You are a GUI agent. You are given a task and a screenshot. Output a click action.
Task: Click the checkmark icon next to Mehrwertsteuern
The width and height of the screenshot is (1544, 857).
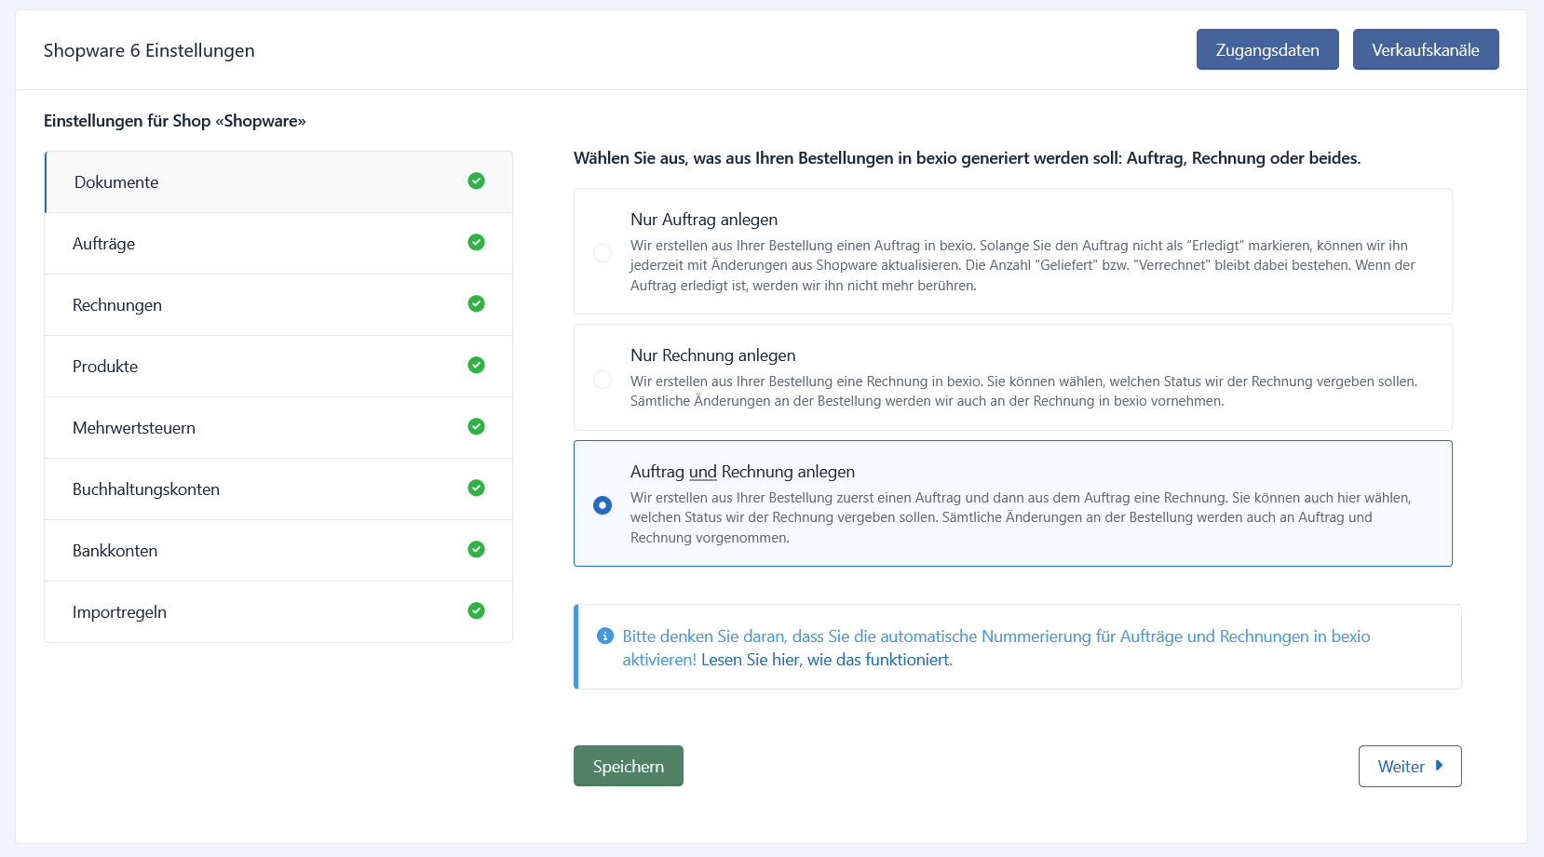click(476, 426)
